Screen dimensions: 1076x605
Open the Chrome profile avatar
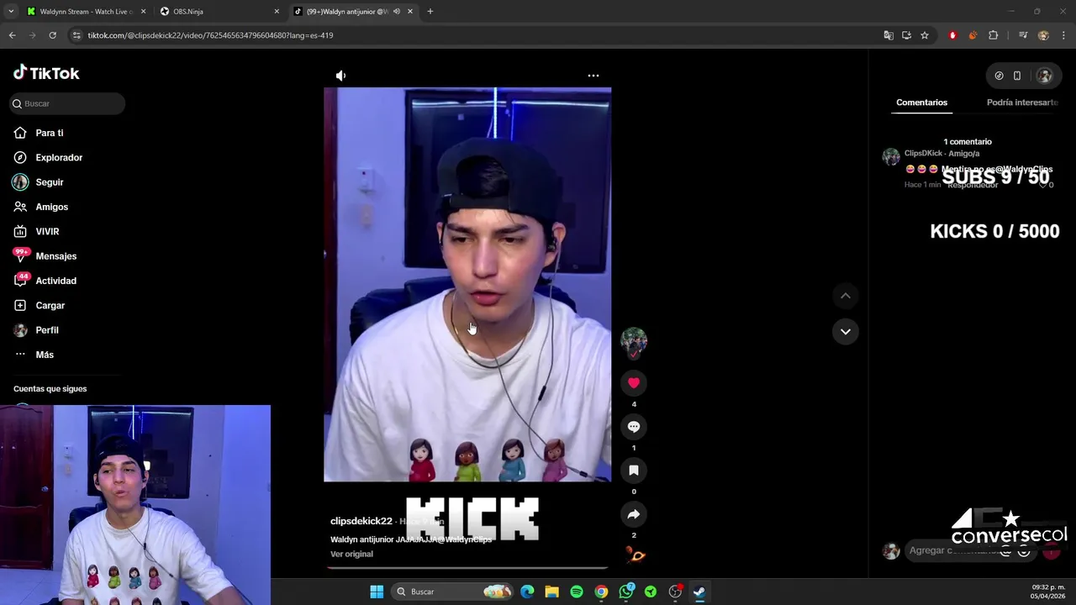1043,35
